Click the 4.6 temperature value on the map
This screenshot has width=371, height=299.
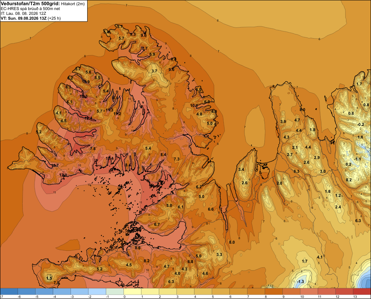(x=205, y=274)
